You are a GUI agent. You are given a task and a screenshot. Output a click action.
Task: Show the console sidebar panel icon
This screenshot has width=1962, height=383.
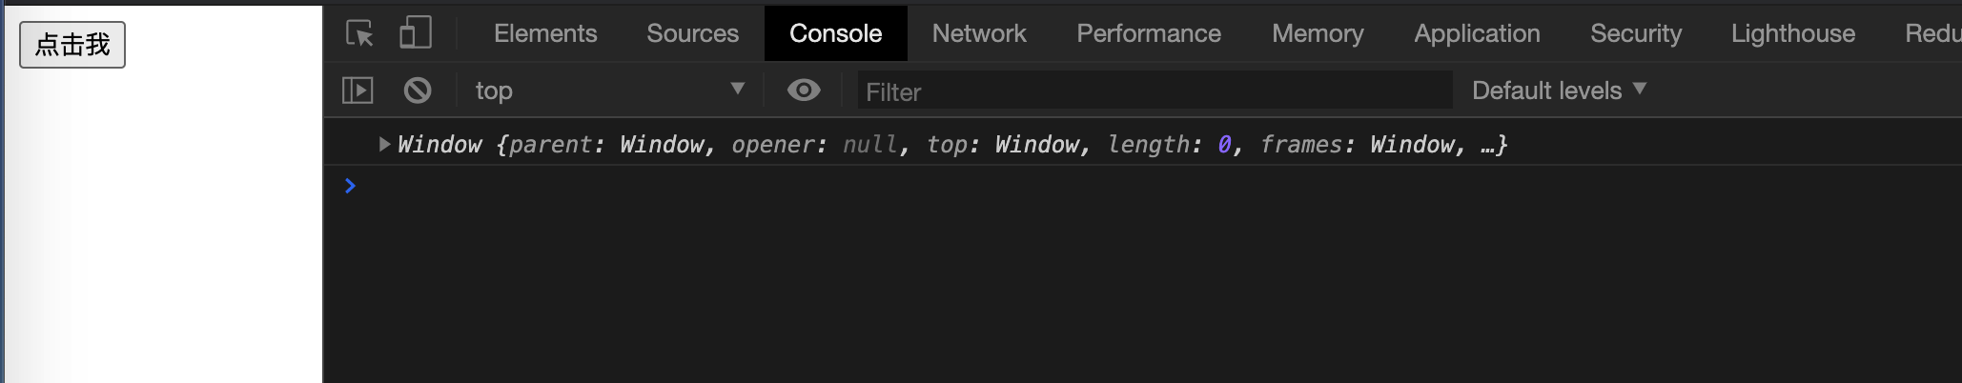(x=358, y=91)
